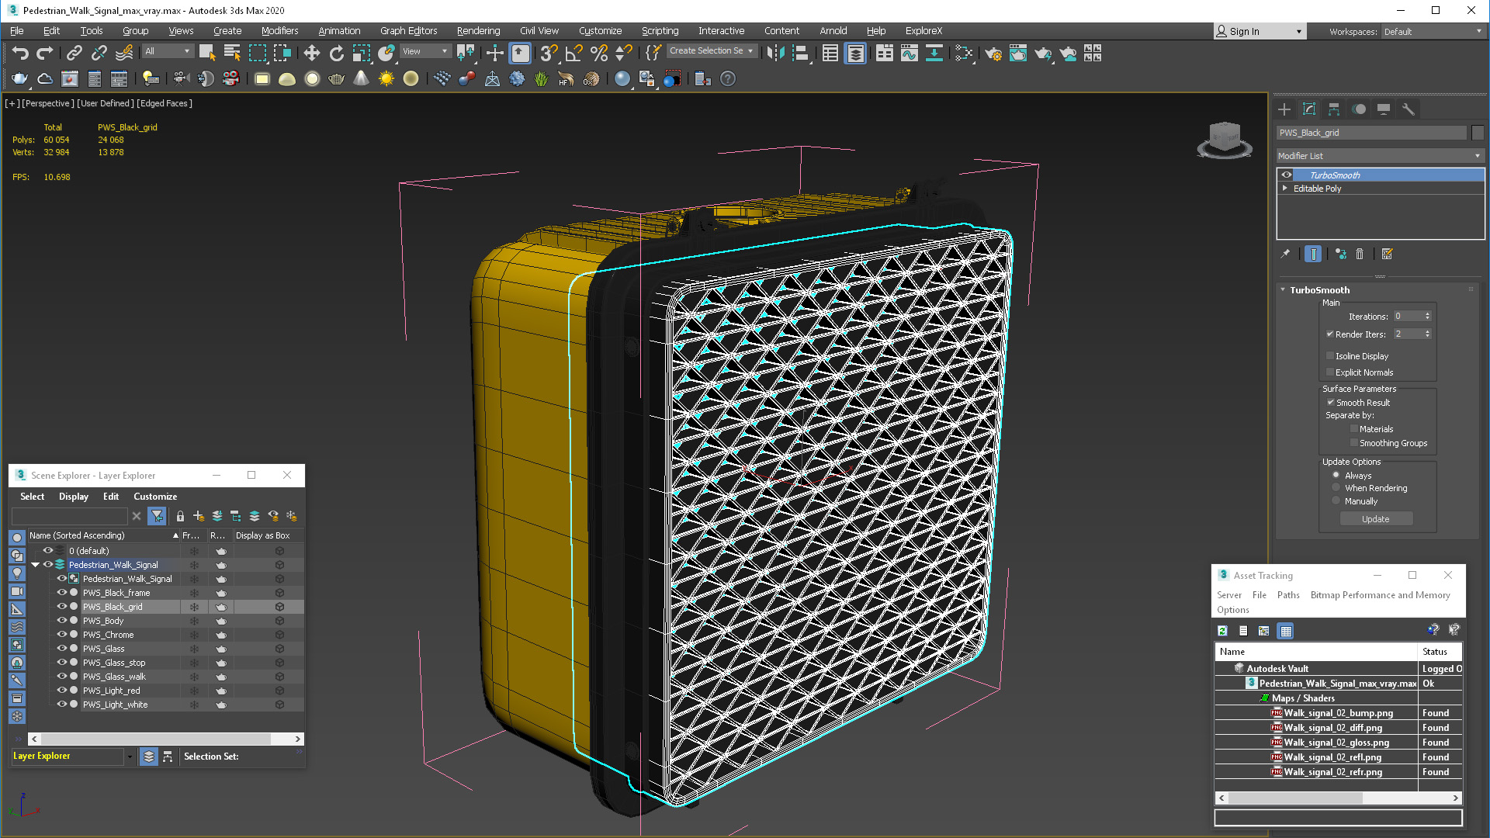Viewport: 1490px width, 838px height.
Task: Click Refresh icon in Asset Tracking
Action: click(x=1222, y=631)
